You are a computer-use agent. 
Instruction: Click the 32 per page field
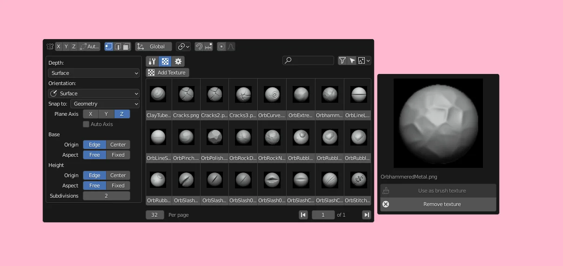pyautogui.click(x=155, y=215)
